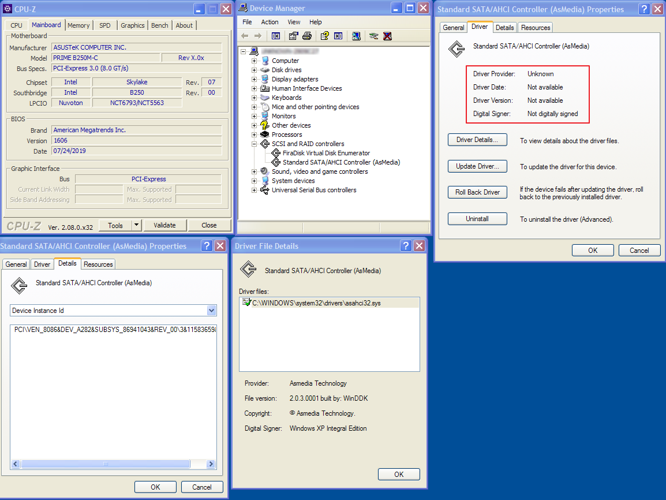
Task: Open the Properties toolbar icon in Device Manager
Action: 294,36
